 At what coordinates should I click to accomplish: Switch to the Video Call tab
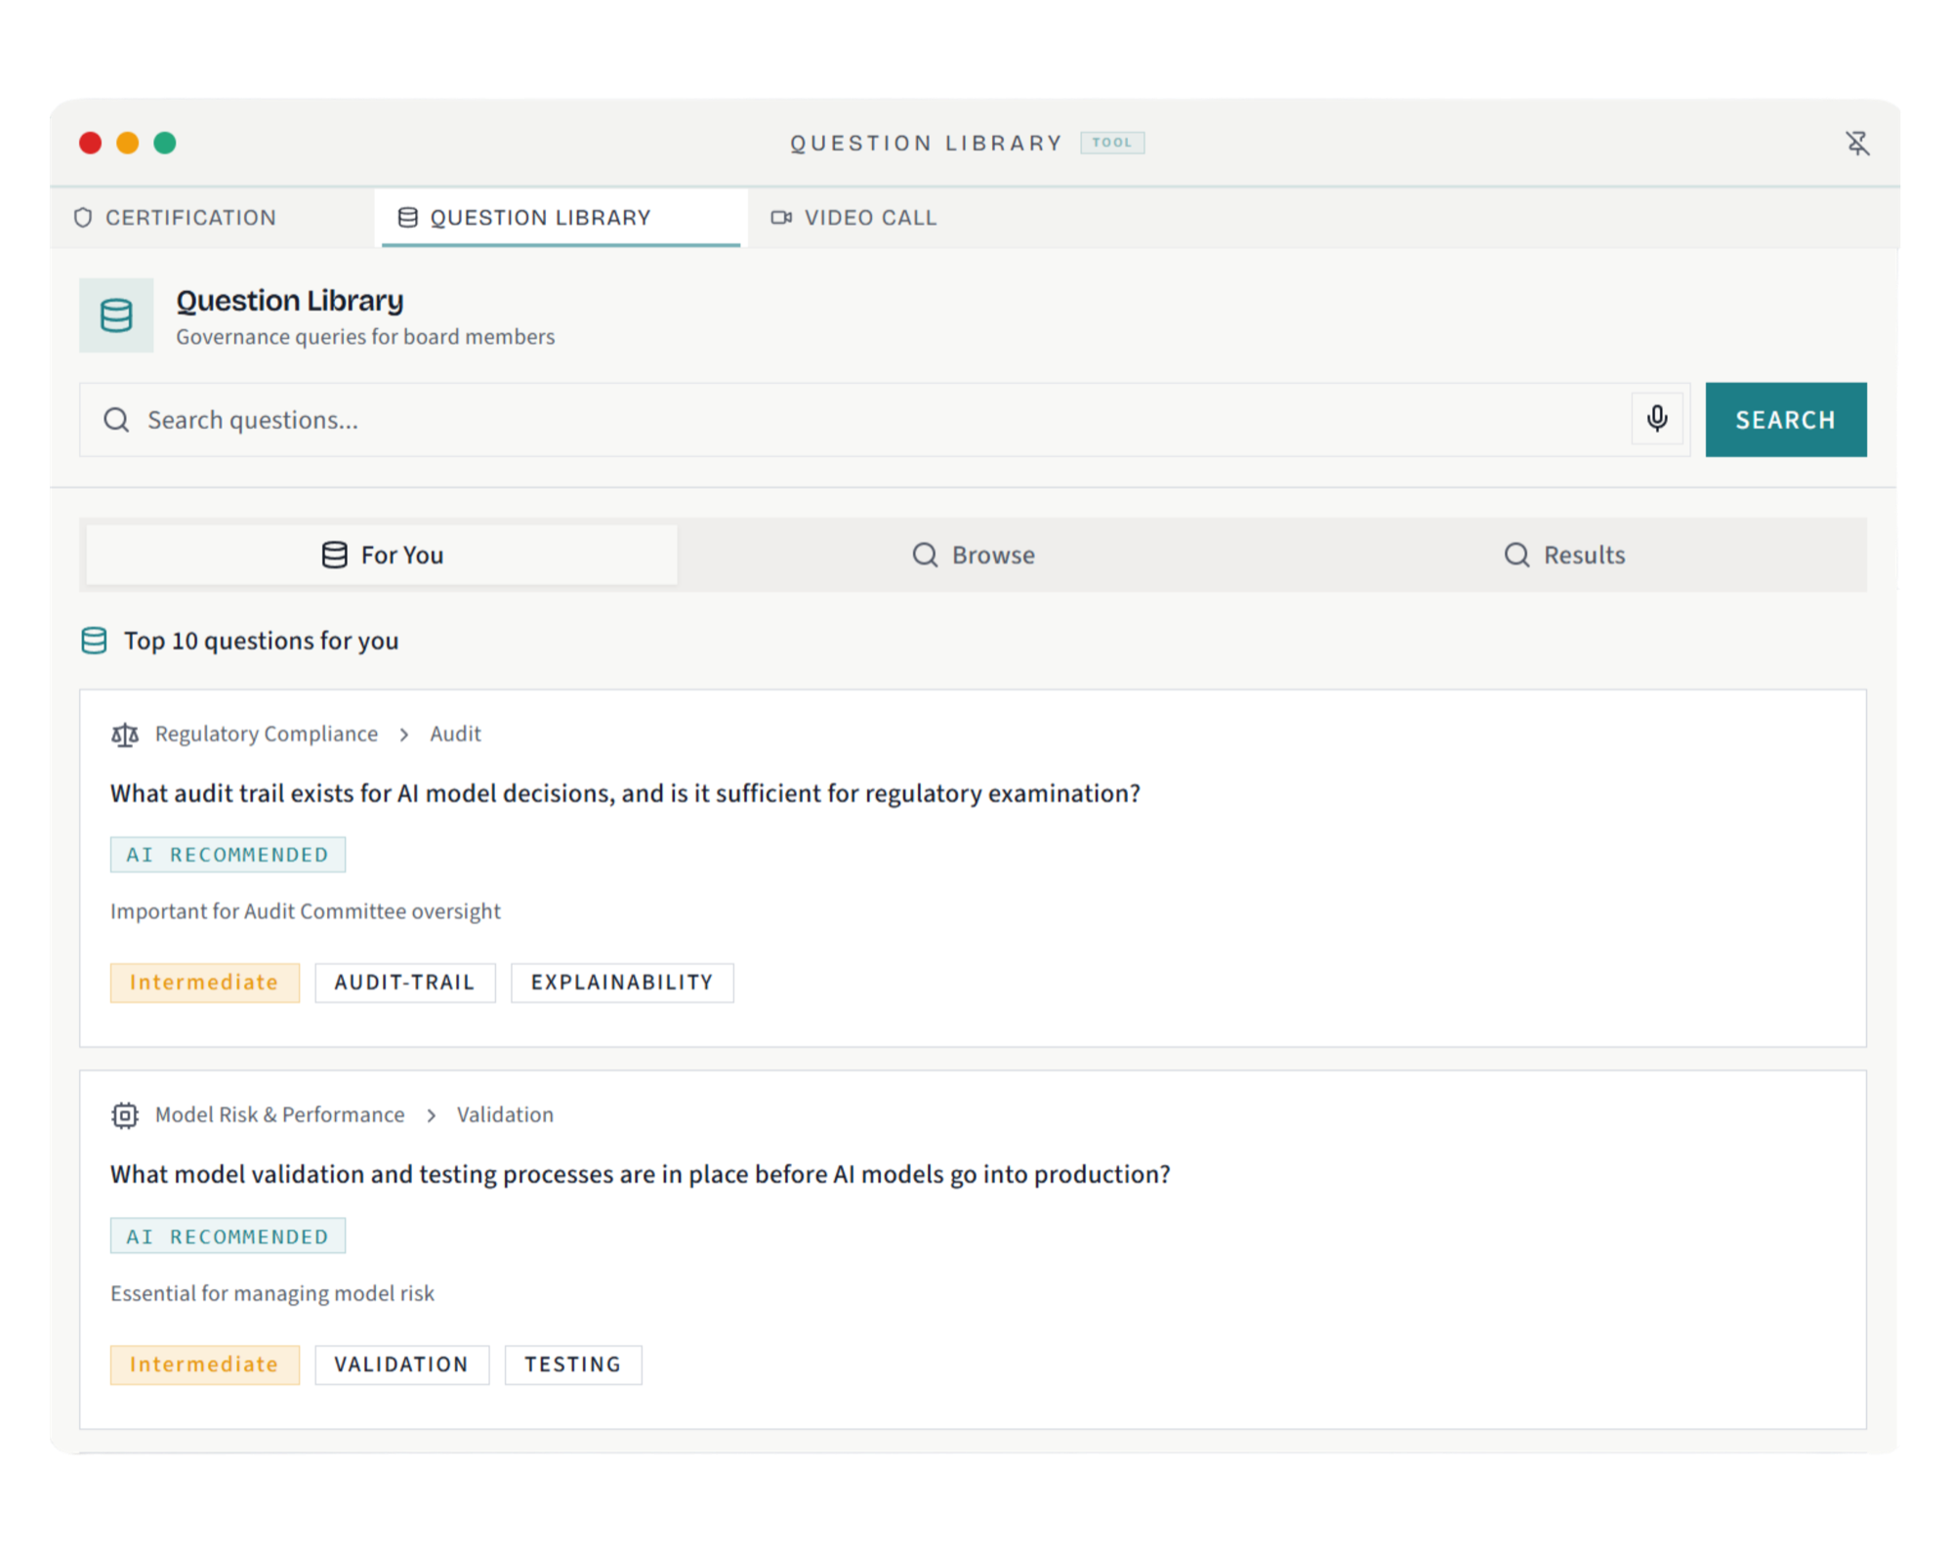(854, 218)
